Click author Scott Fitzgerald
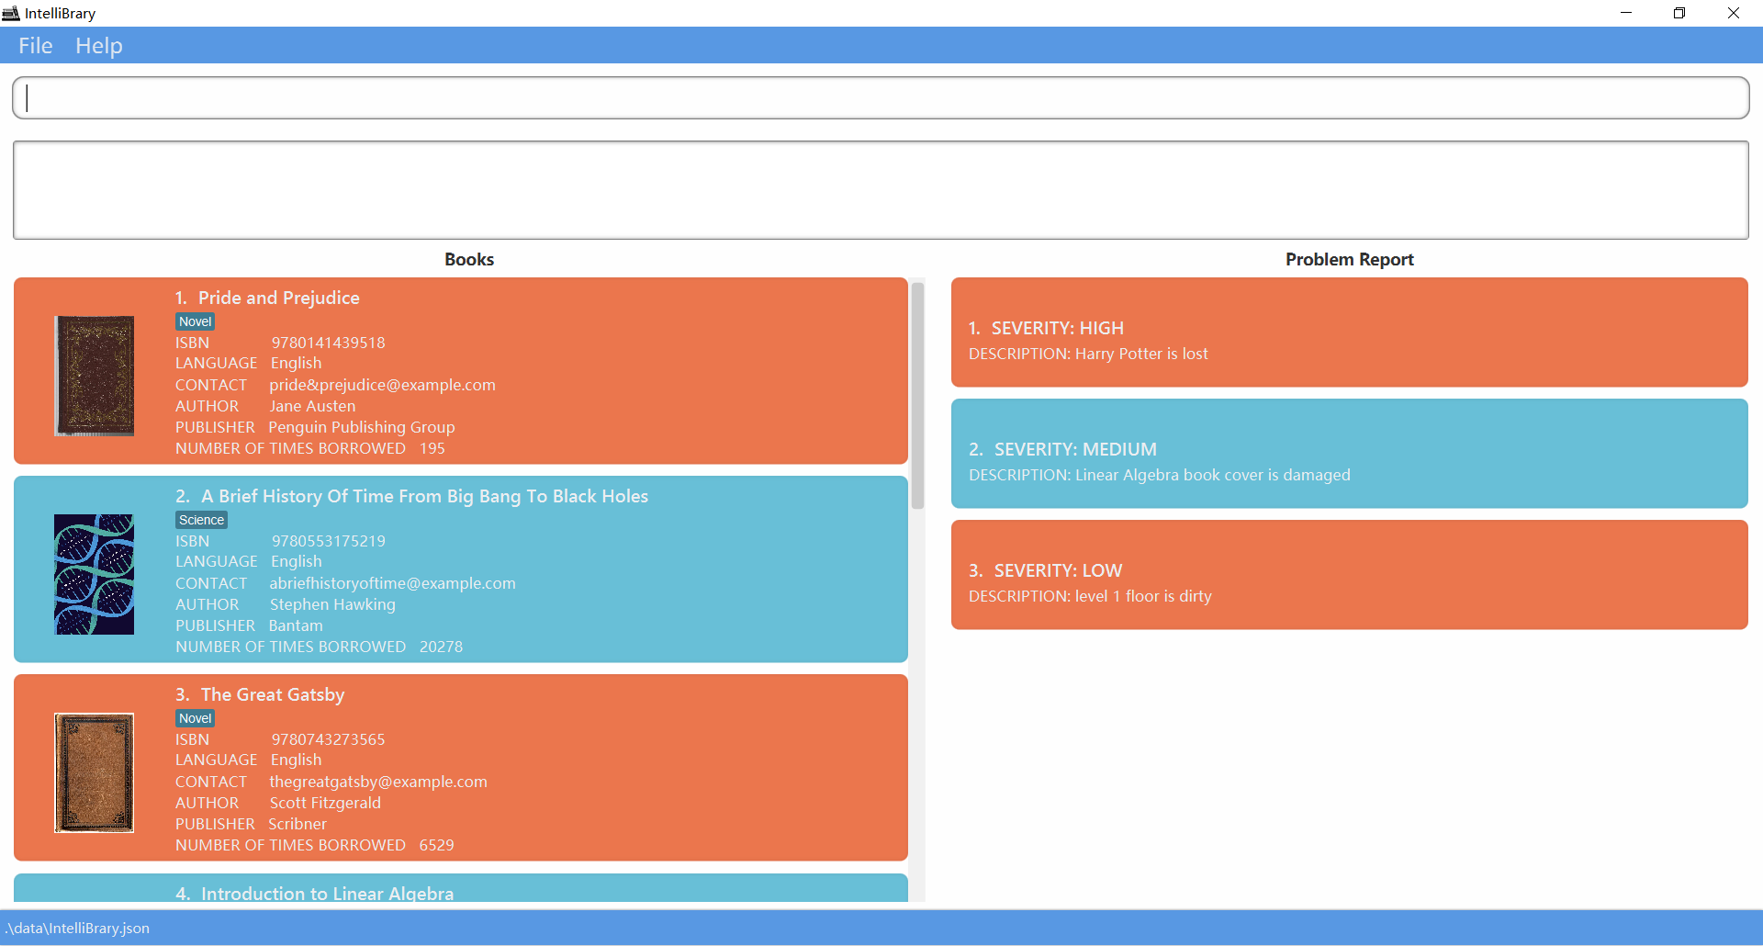The height and width of the screenshot is (946, 1763). tap(325, 803)
